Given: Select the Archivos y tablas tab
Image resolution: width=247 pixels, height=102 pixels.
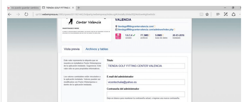Looking at the screenshot, I should click(x=97, y=49).
